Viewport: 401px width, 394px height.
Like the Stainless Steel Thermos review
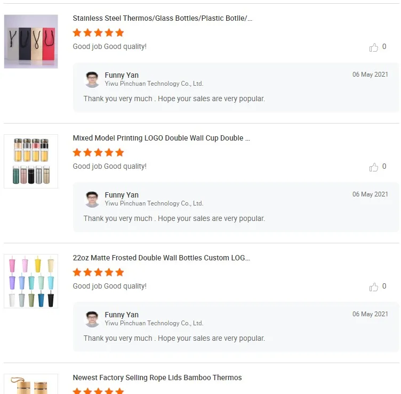tap(374, 47)
